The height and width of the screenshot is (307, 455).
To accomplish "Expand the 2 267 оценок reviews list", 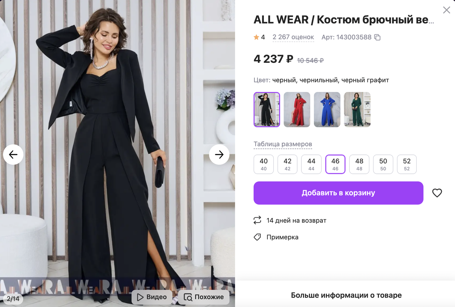I will pos(293,37).
